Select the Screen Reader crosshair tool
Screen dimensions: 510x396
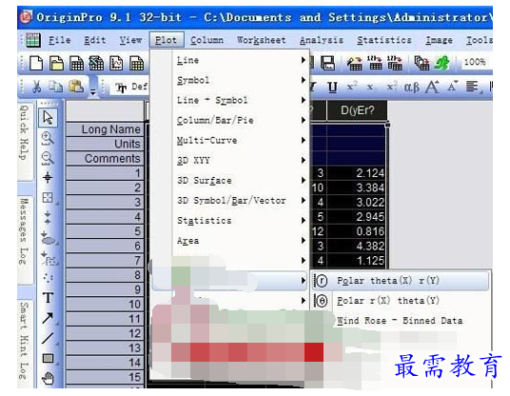pos(48,178)
